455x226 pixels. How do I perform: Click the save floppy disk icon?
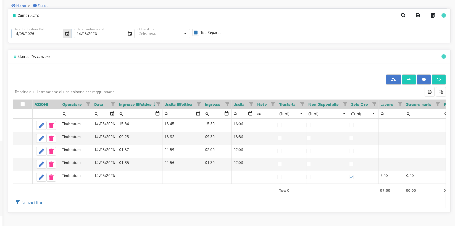click(x=418, y=15)
